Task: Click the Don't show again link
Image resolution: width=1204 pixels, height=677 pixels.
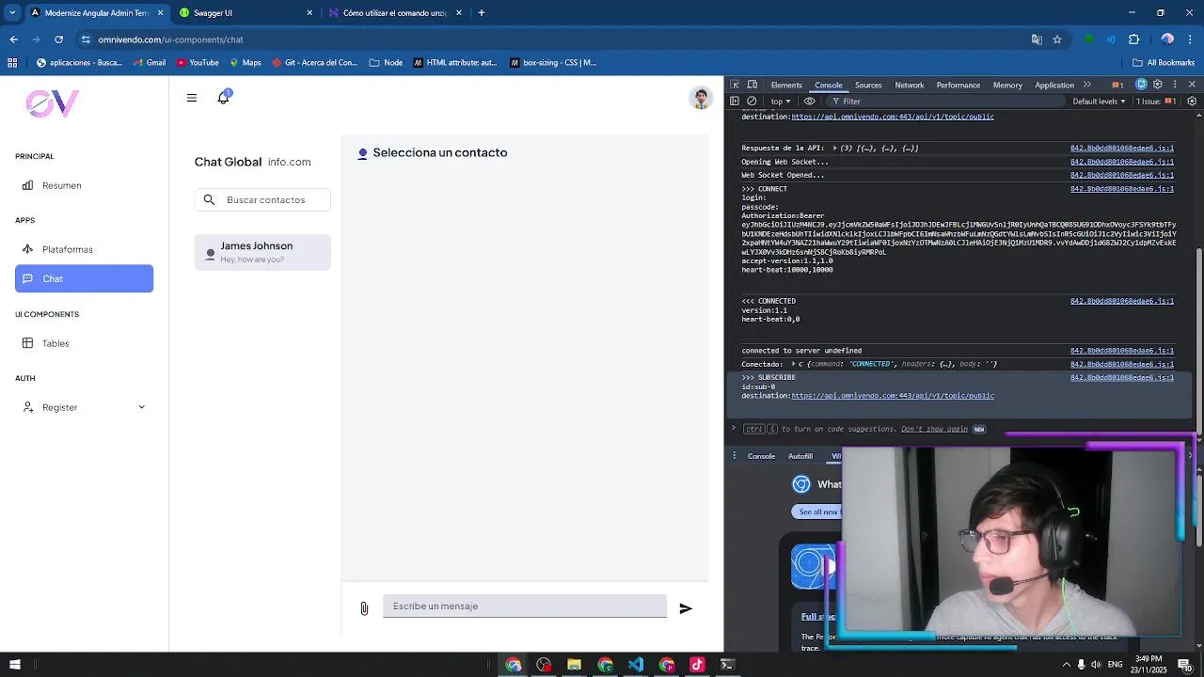Action: coord(934,429)
